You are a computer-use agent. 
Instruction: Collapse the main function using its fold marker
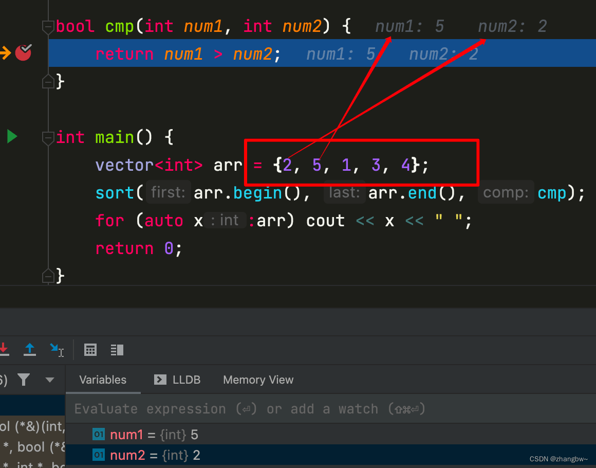tap(48, 137)
